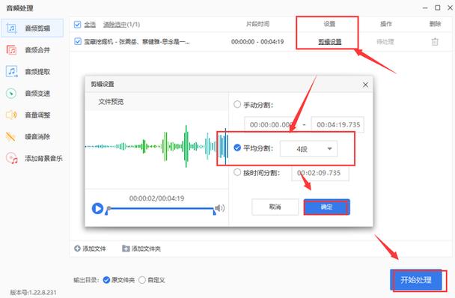Play the audio preview

(x=97, y=208)
